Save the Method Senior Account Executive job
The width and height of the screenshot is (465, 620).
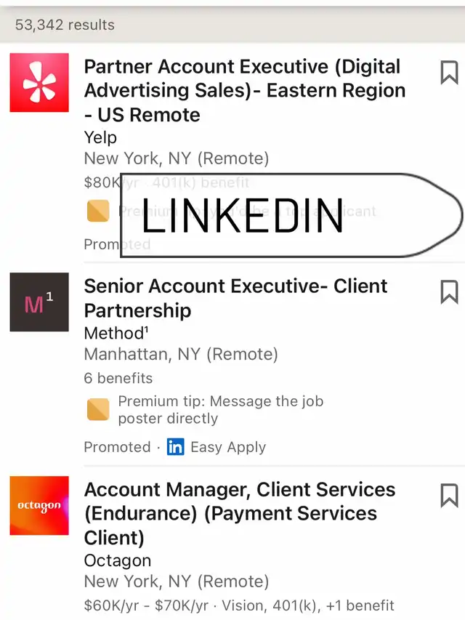(x=449, y=292)
